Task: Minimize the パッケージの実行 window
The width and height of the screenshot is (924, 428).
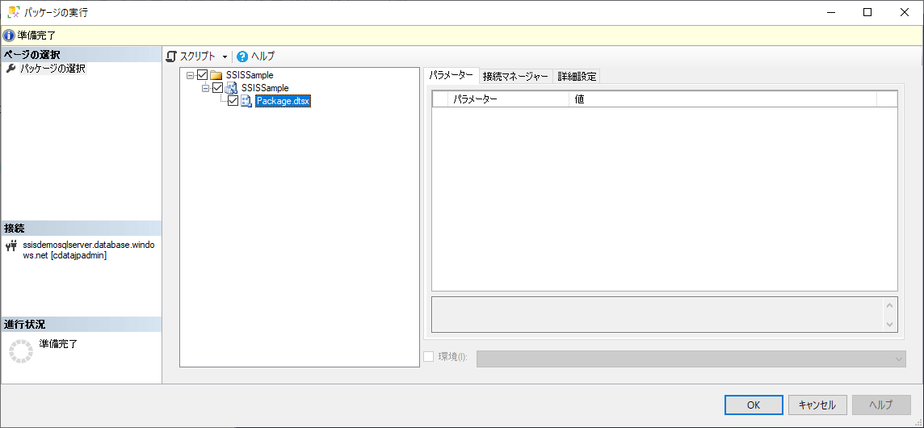Action: point(831,12)
